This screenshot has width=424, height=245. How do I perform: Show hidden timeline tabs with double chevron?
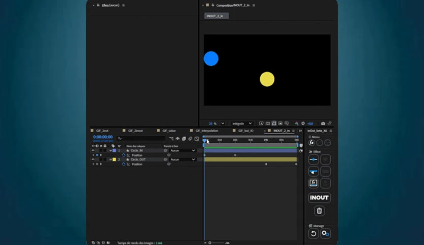(x=300, y=131)
